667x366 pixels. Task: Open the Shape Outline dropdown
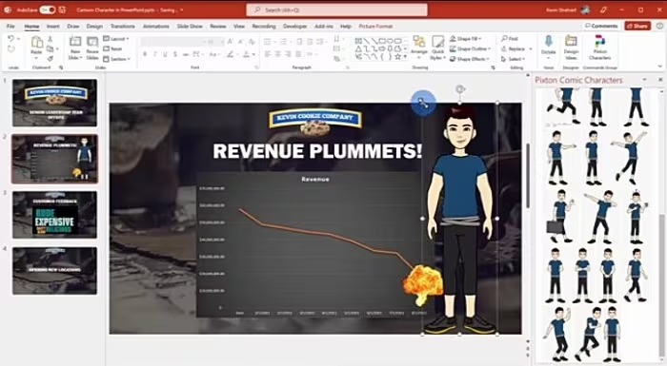click(470, 48)
